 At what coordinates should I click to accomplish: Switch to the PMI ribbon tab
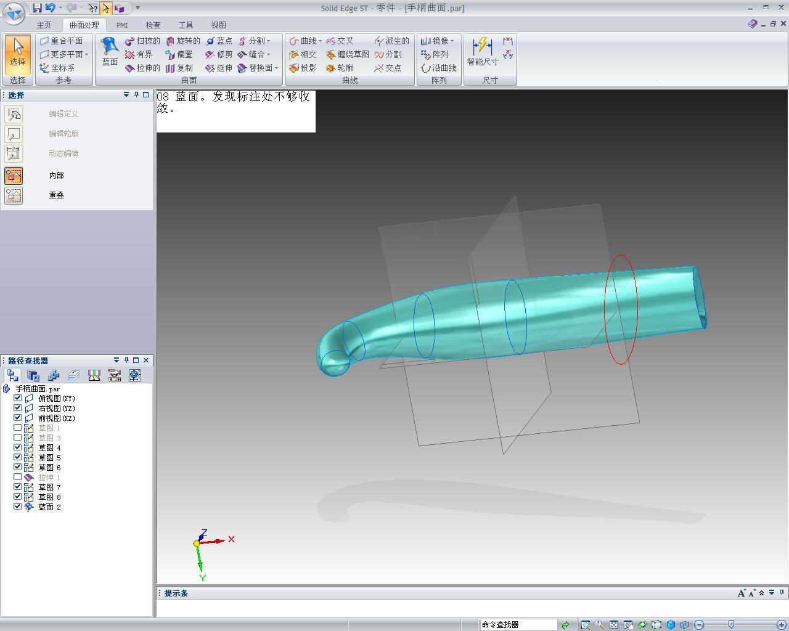122,25
